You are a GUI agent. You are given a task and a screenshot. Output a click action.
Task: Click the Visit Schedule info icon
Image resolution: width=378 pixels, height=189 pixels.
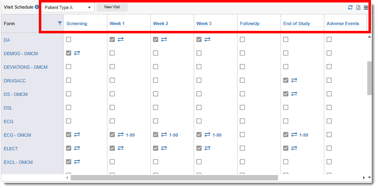pos(37,7)
